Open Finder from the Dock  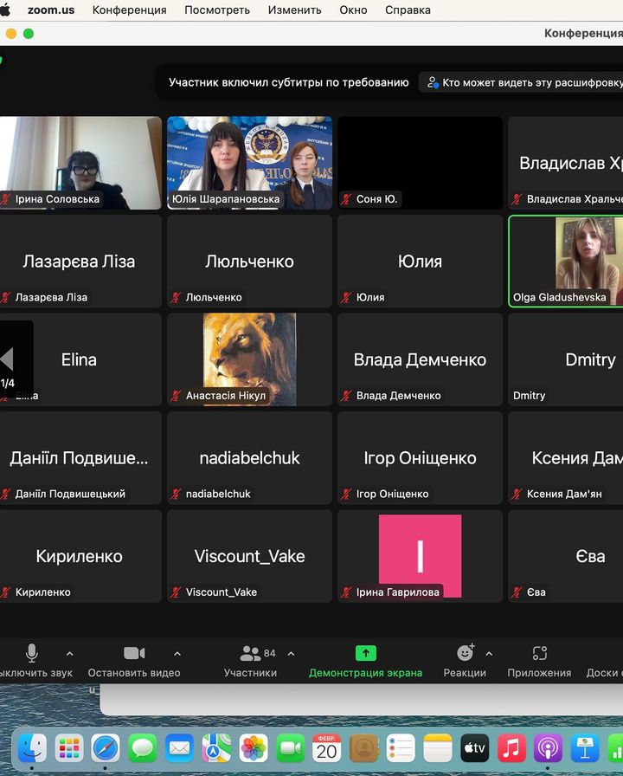click(33, 747)
